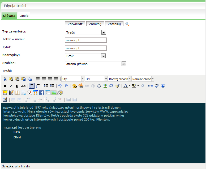Click the insert link icon with V mark
The height and width of the screenshot is (169, 206).
(75, 86)
